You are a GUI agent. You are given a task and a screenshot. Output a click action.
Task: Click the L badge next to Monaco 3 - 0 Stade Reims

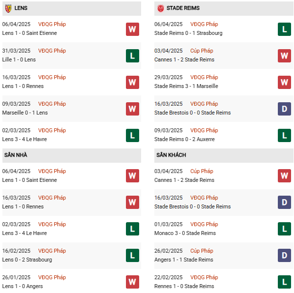coord(284,229)
